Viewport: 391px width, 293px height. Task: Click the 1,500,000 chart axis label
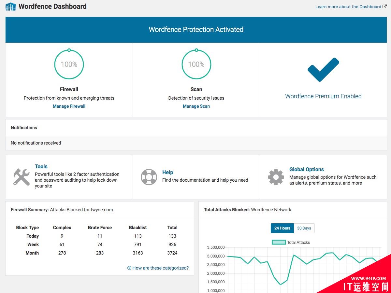pyautogui.click(x=216, y=282)
